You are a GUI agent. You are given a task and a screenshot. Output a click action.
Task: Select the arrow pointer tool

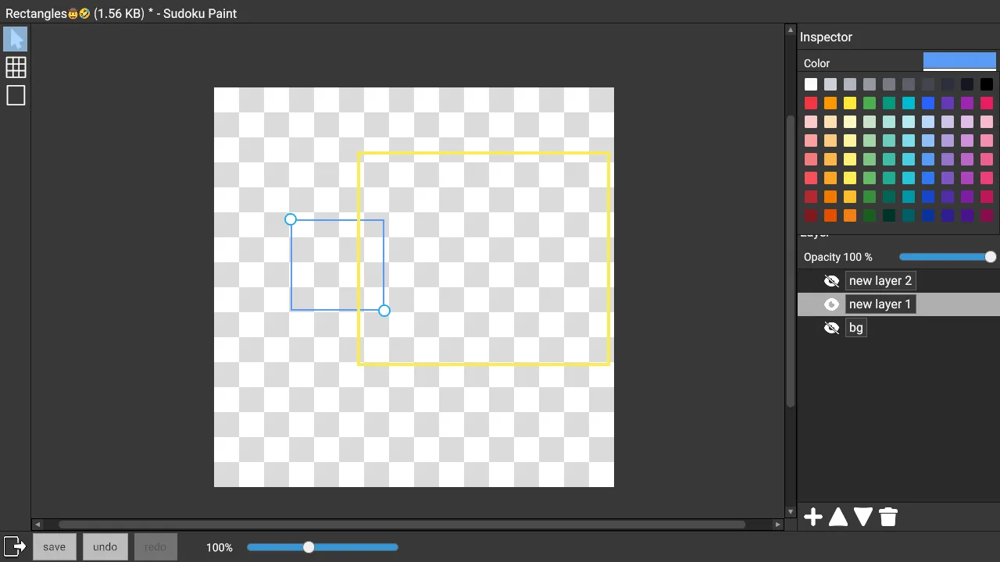click(16, 39)
